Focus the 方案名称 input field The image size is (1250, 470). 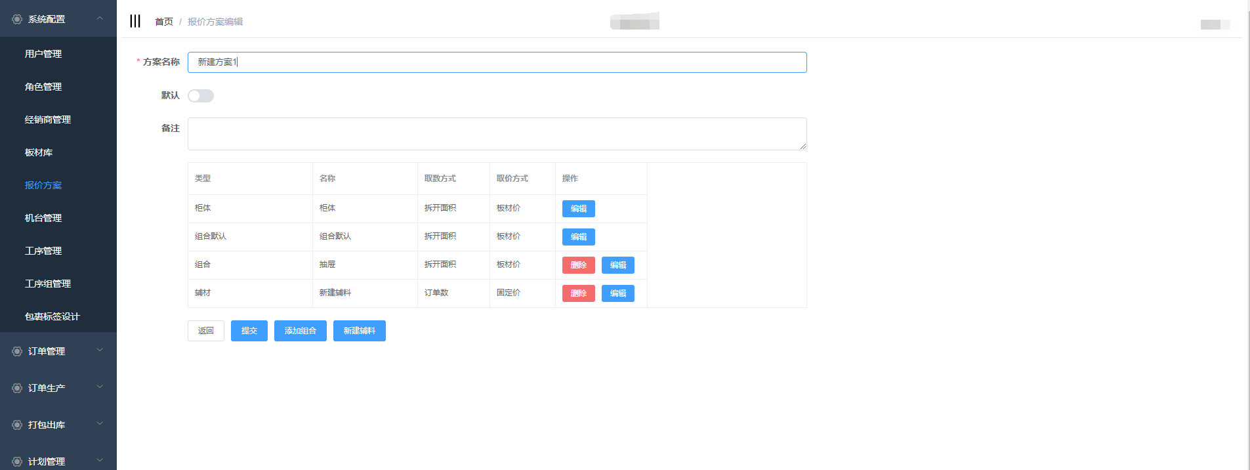pos(497,62)
